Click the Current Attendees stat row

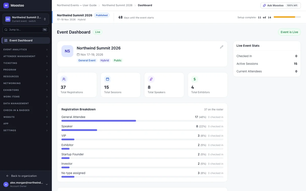[267, 71]
